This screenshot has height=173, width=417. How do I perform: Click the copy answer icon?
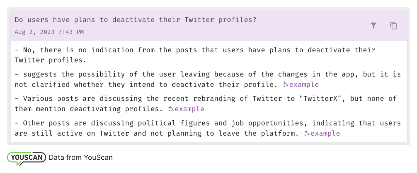pos(394,26)
